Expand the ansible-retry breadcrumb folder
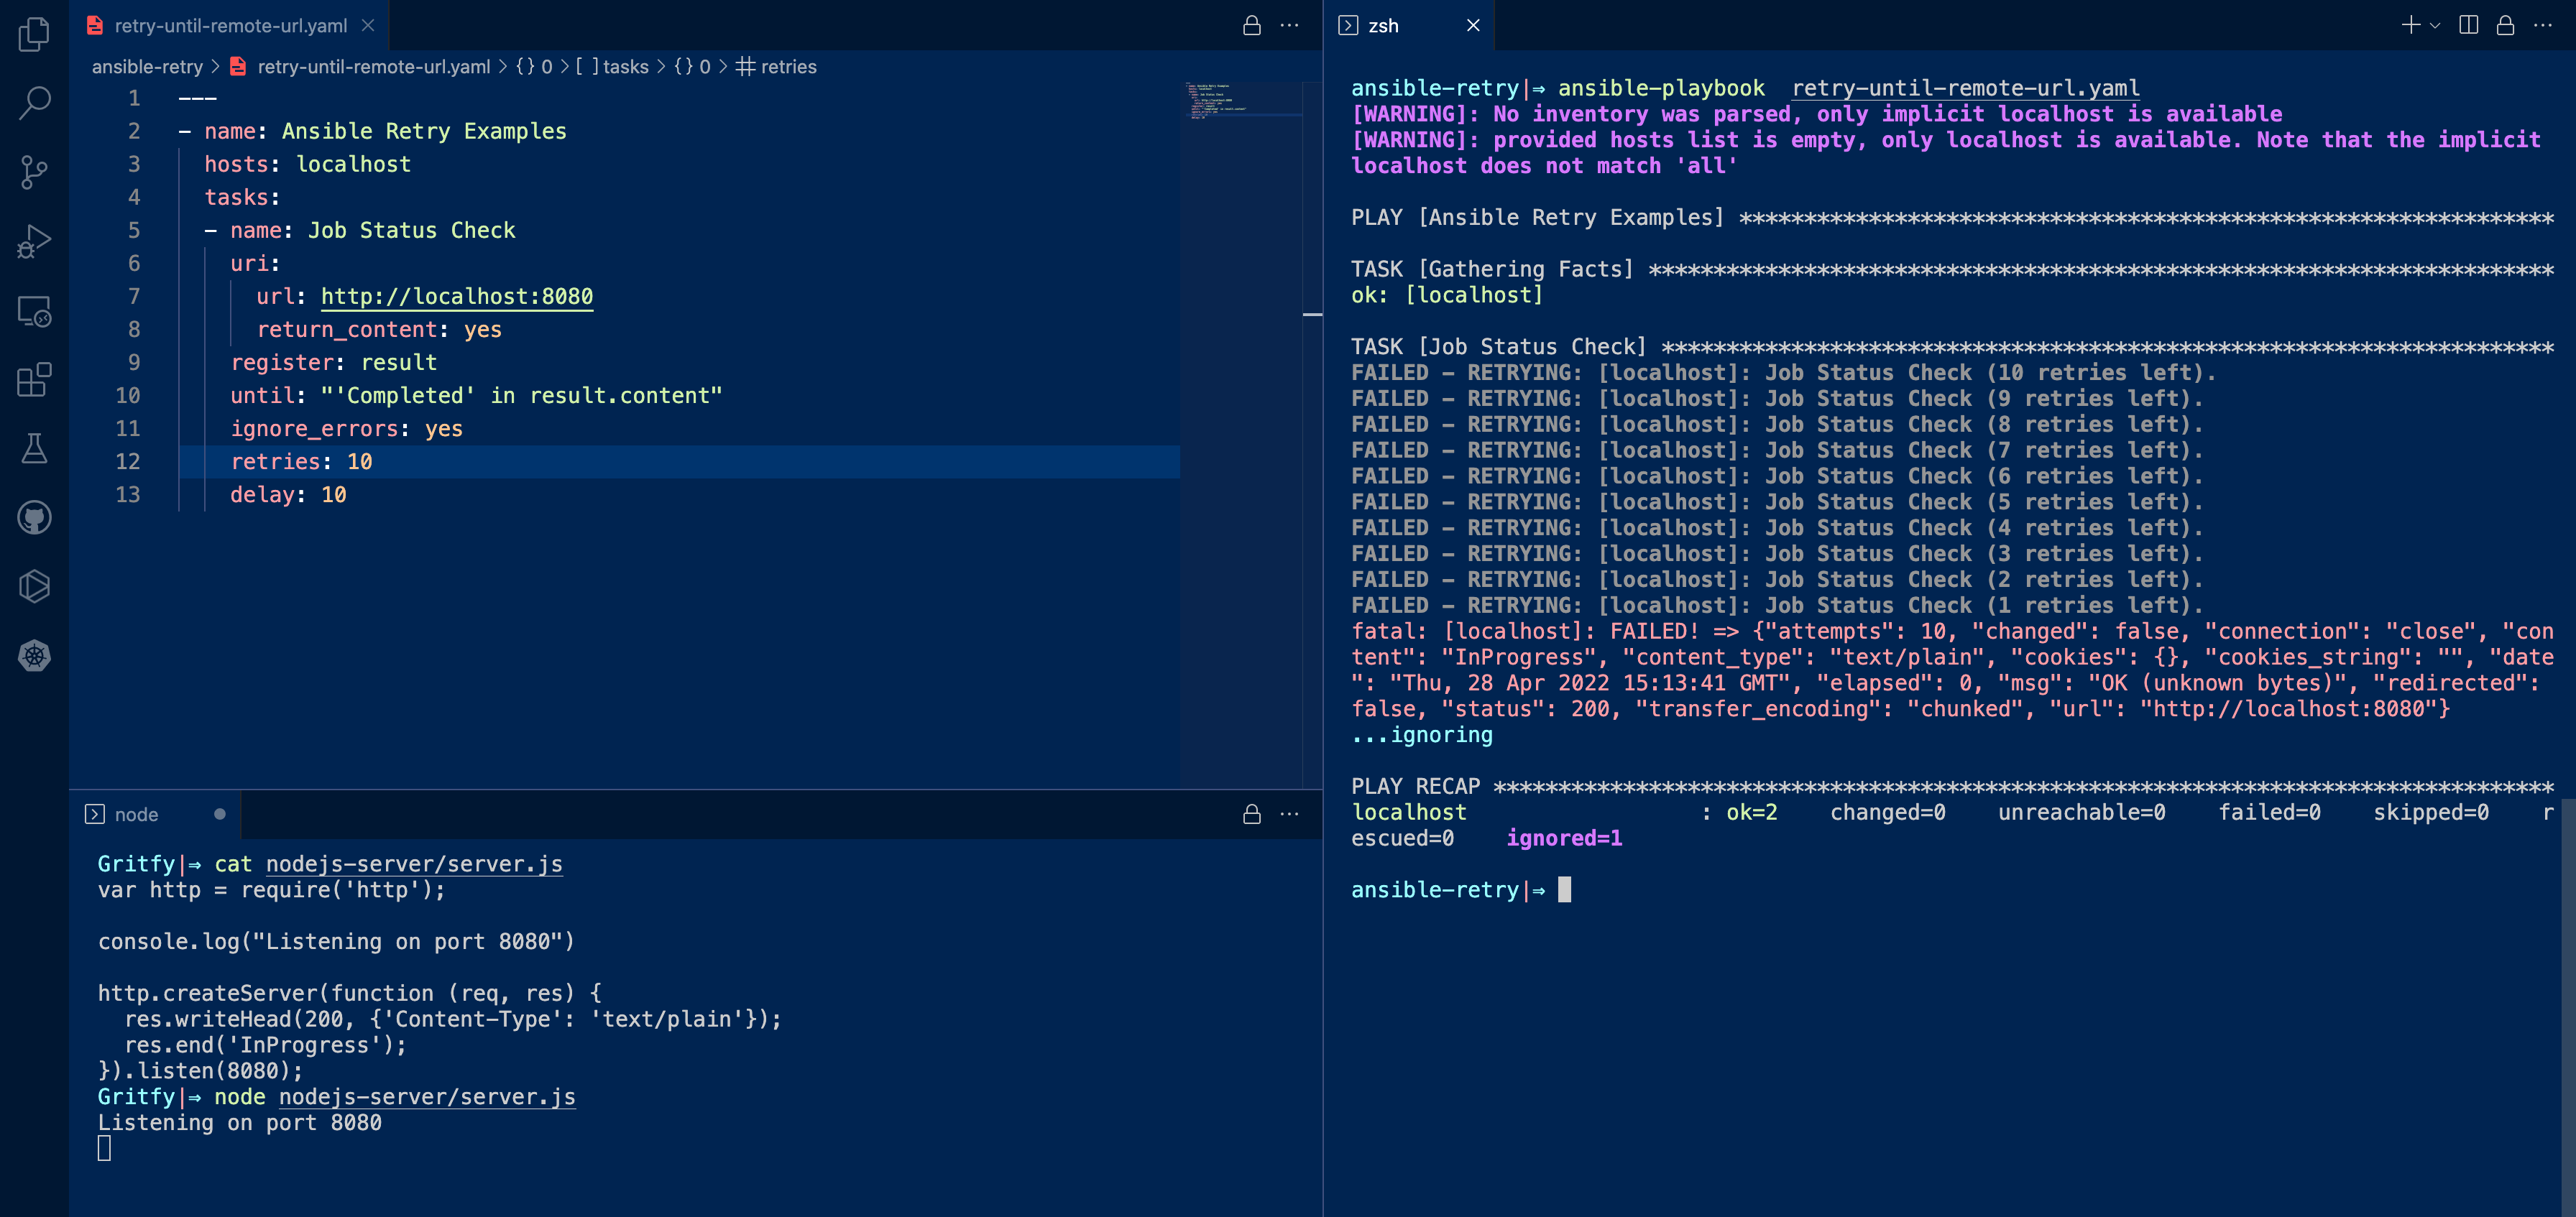This screenshot has width=2576, height=1217. [147, 67]
